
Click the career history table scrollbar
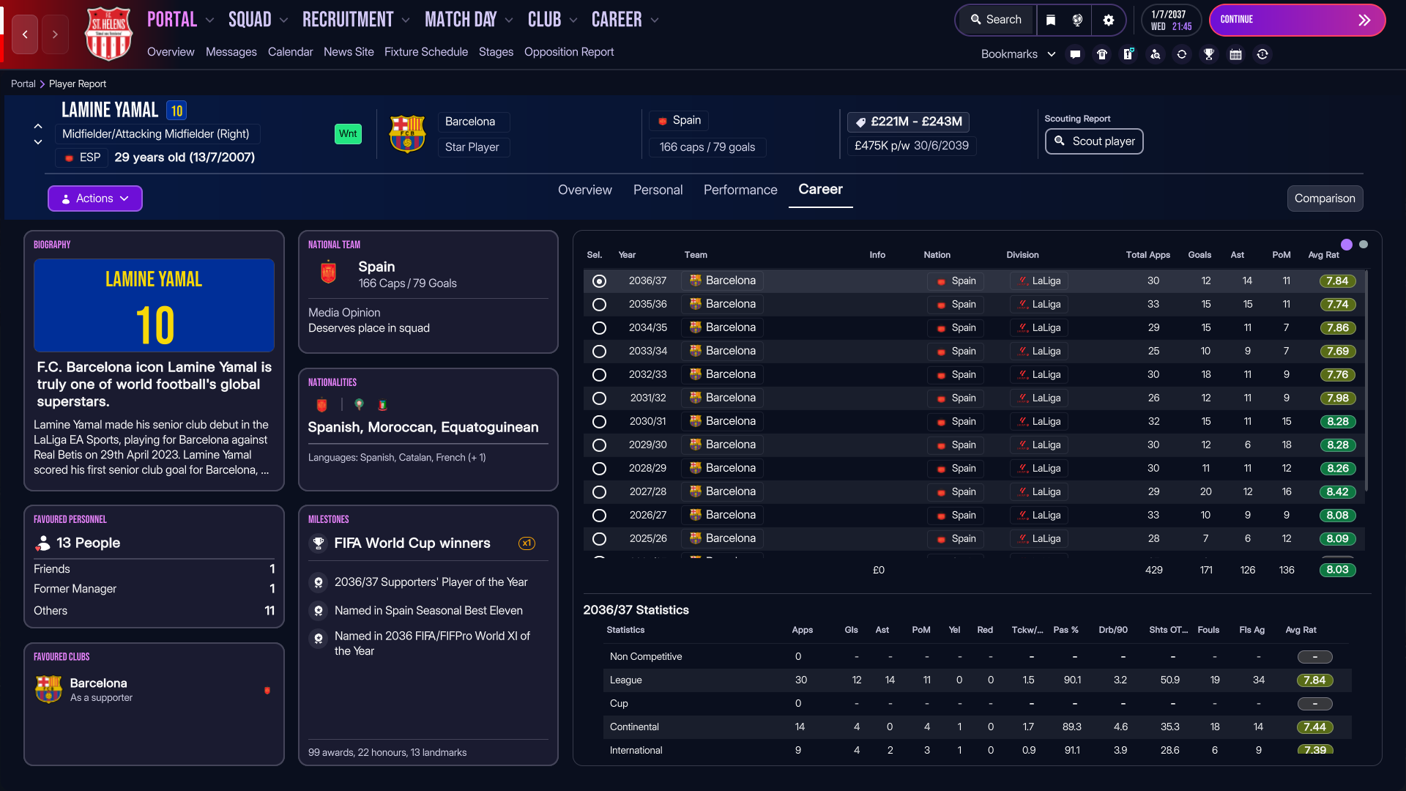tap(1366, 381)
